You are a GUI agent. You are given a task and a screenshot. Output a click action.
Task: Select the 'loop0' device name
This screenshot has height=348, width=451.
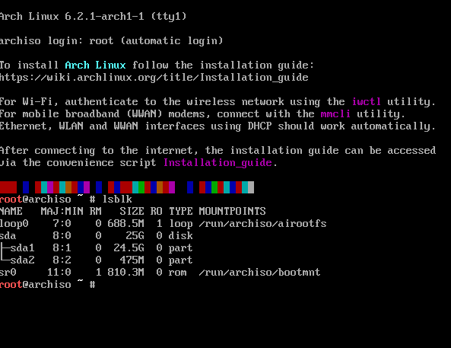14,224
